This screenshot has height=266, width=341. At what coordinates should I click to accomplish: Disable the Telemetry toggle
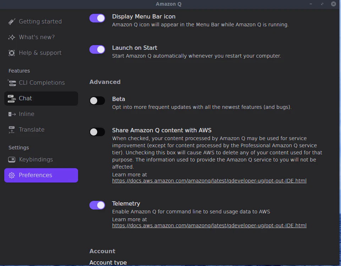coord(97,205)
